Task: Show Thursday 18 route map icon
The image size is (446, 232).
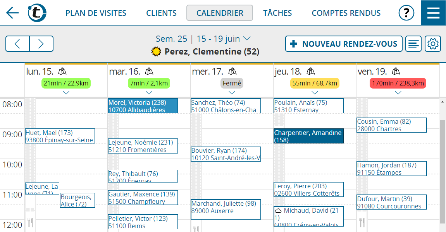Action: [310, 72]
